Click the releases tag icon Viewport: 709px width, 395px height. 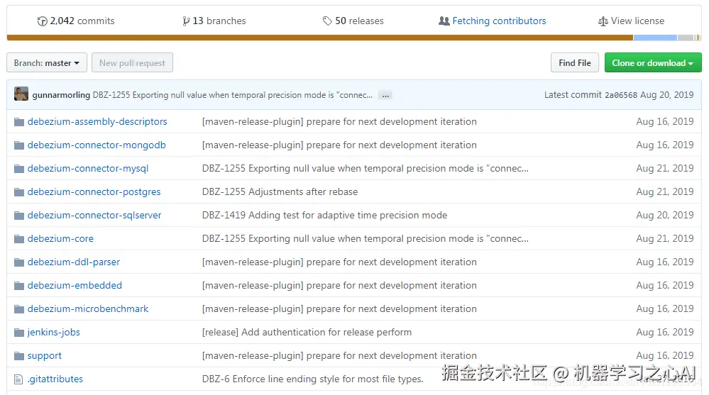(x=327, y=21)
